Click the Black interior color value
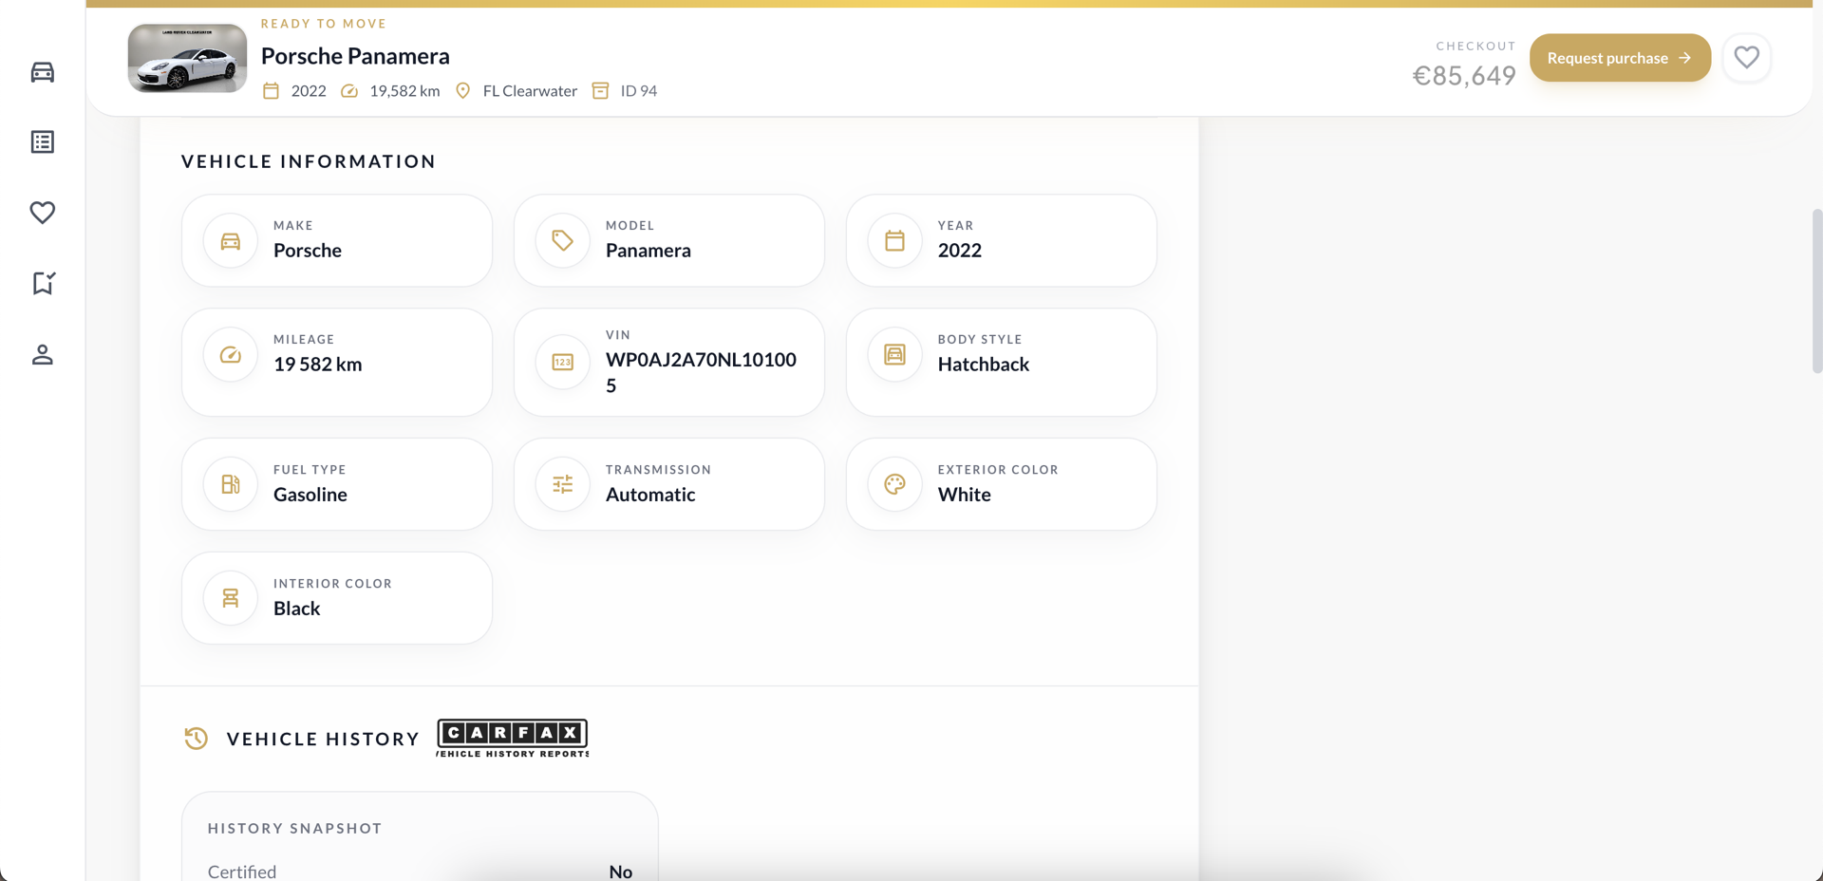This screenshot has width=1823, height=881. 297,609
